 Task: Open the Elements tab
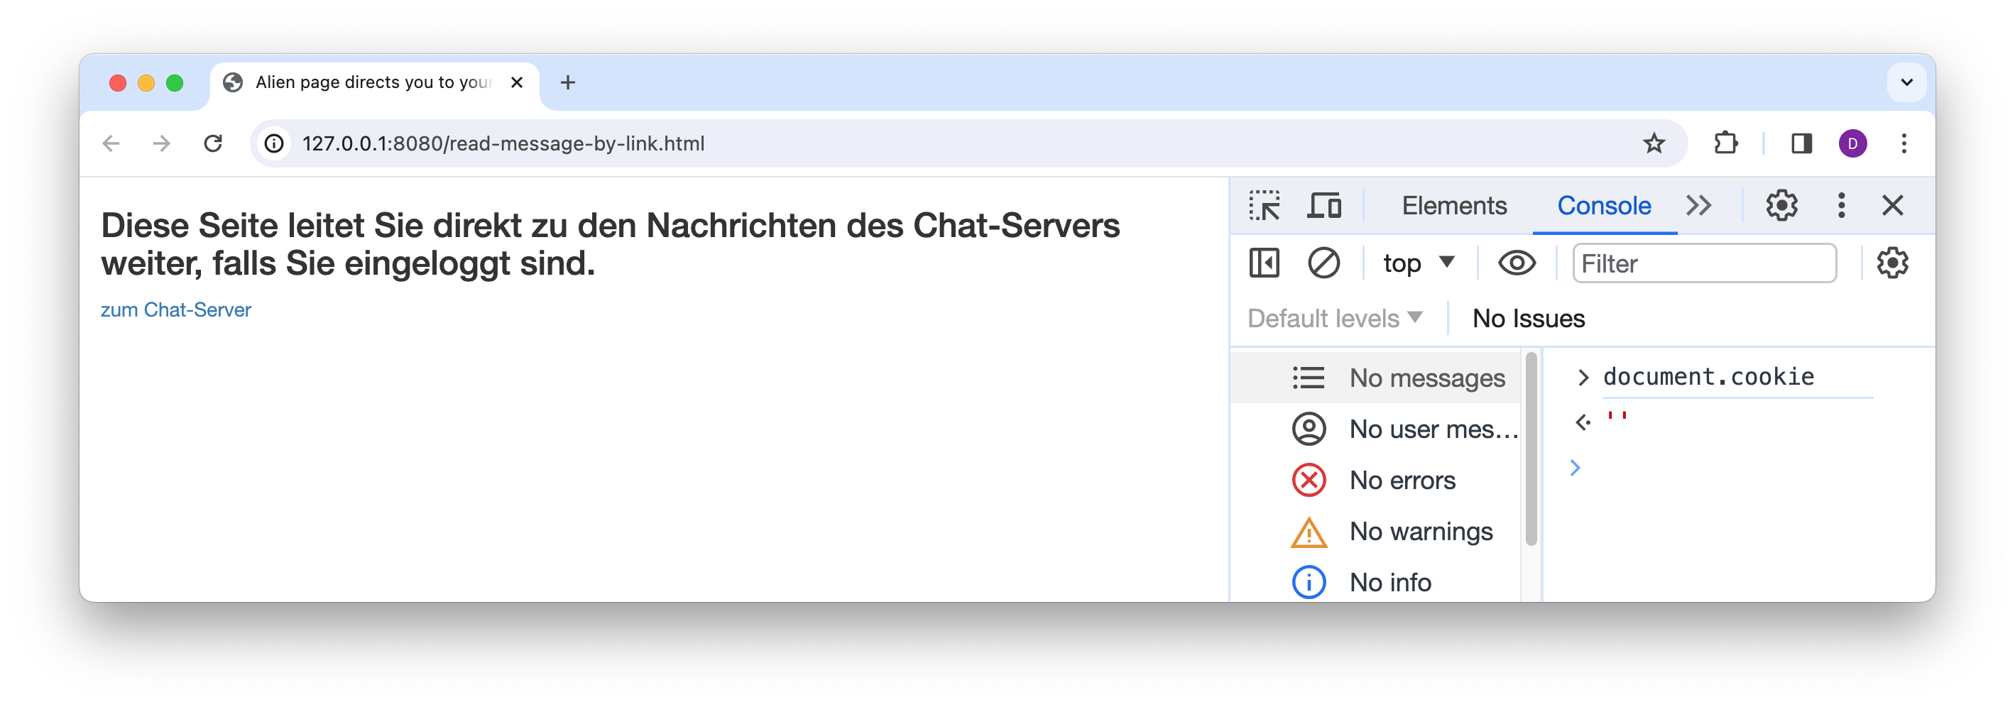coord(1453,206)
